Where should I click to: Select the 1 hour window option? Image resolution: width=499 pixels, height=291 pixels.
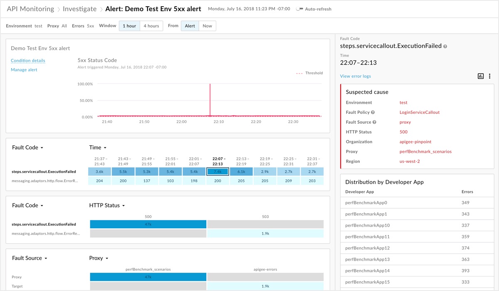point(129,26)
